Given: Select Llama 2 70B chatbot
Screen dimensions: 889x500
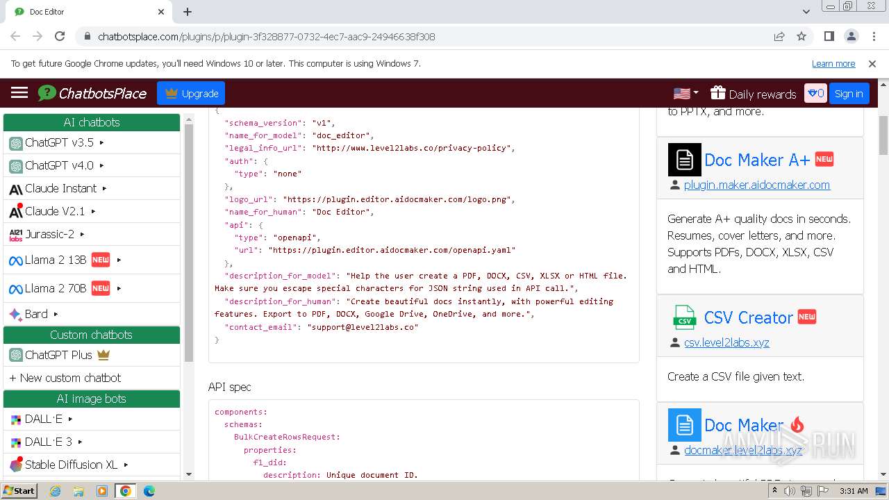Looking at the screenshot, I should (56, 288).
